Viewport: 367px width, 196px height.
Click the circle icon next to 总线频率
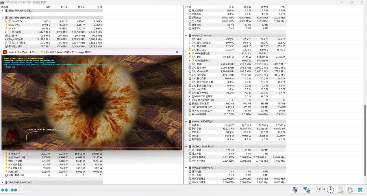coord(6,36)
